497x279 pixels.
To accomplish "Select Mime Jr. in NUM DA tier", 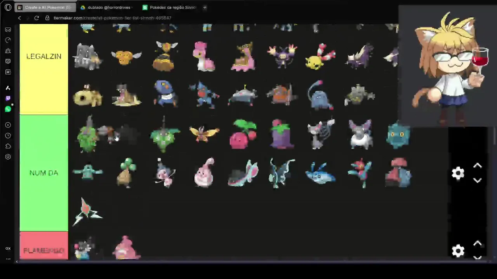I will (x=166, y=173).
